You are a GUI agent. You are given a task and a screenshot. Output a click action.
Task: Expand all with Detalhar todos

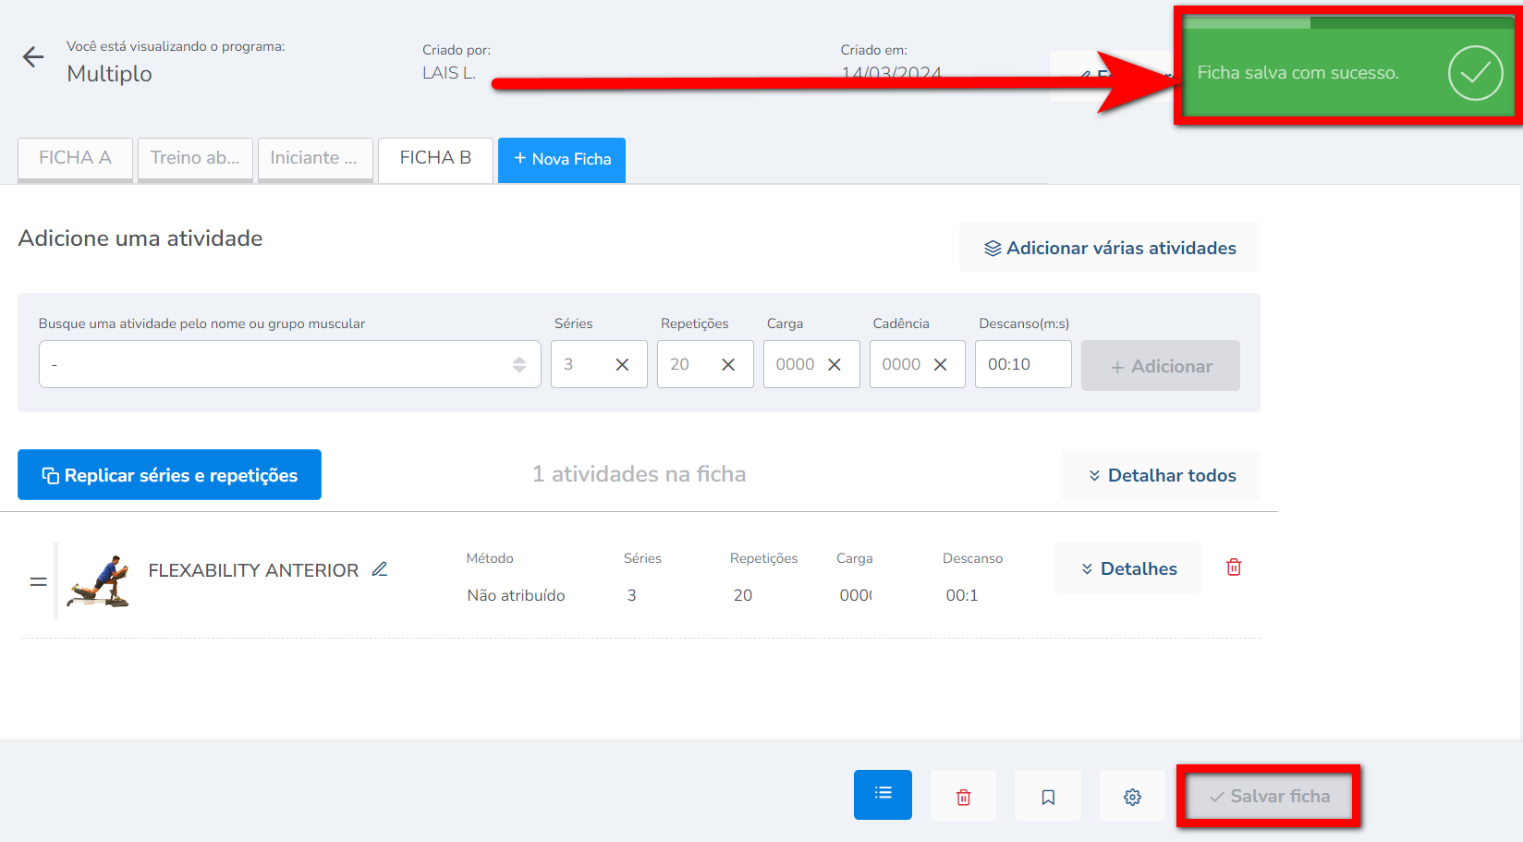pos(1161,475)
